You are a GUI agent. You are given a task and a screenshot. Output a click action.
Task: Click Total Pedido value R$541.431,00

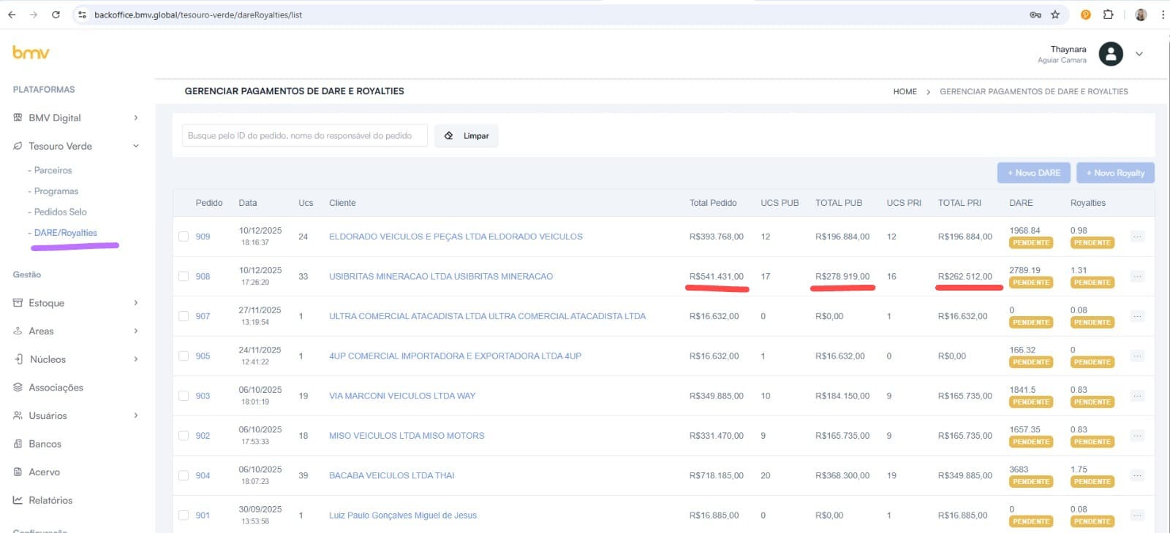point(716,277)
